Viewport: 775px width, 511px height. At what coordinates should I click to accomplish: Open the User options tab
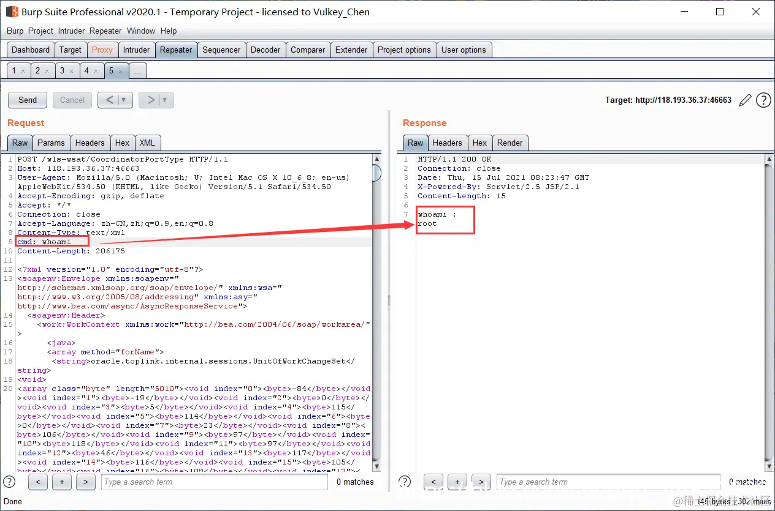coord(464,50)
